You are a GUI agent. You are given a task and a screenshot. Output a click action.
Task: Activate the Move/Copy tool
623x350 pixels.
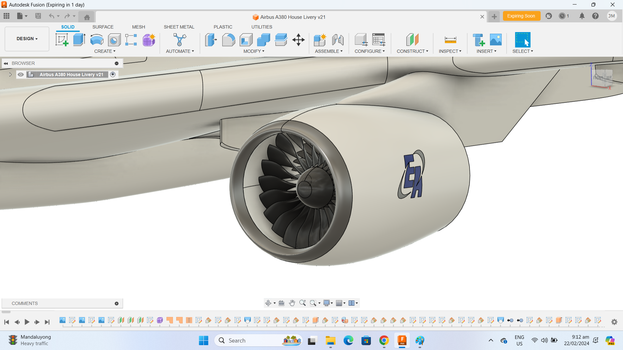298,40
